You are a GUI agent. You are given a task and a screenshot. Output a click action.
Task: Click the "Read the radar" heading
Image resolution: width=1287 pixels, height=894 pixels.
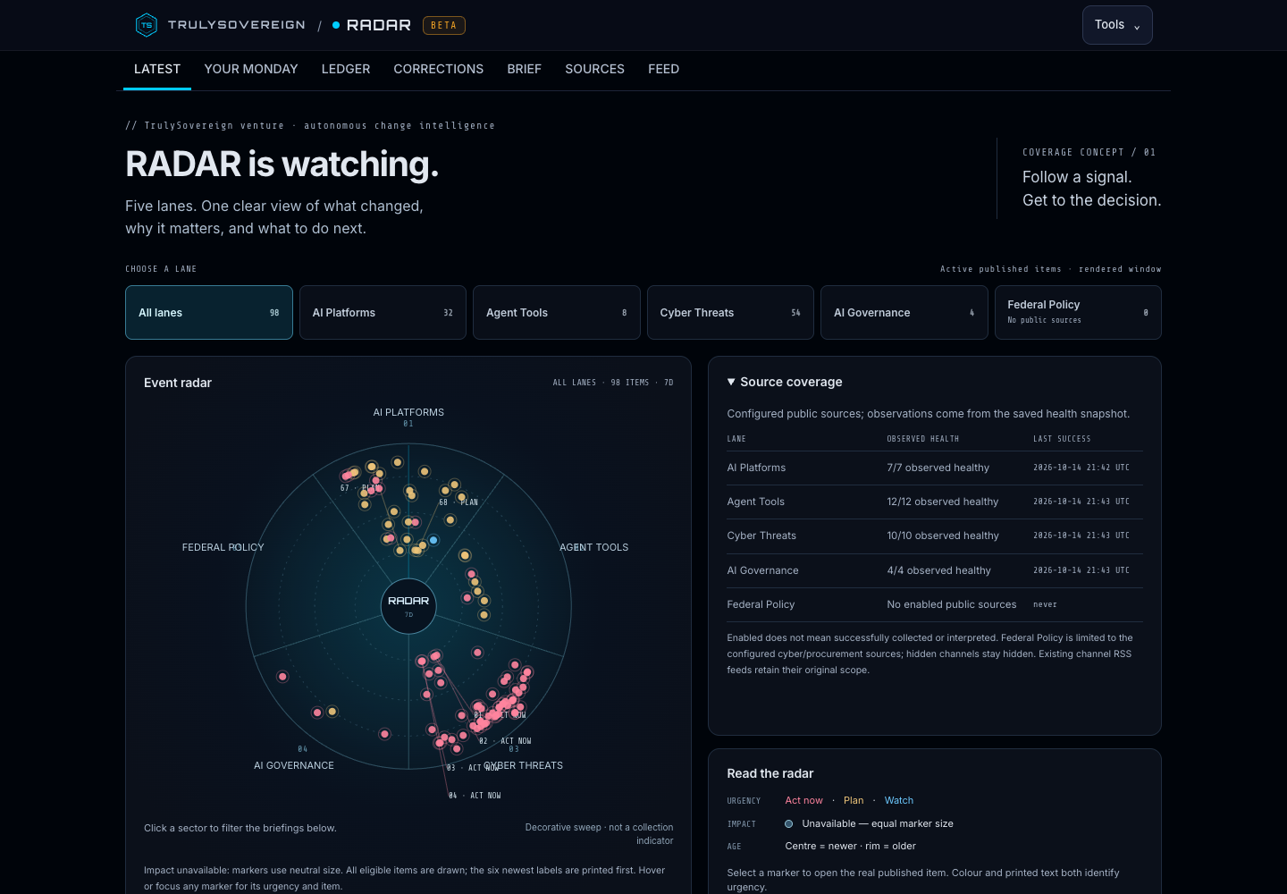[770, 773]
